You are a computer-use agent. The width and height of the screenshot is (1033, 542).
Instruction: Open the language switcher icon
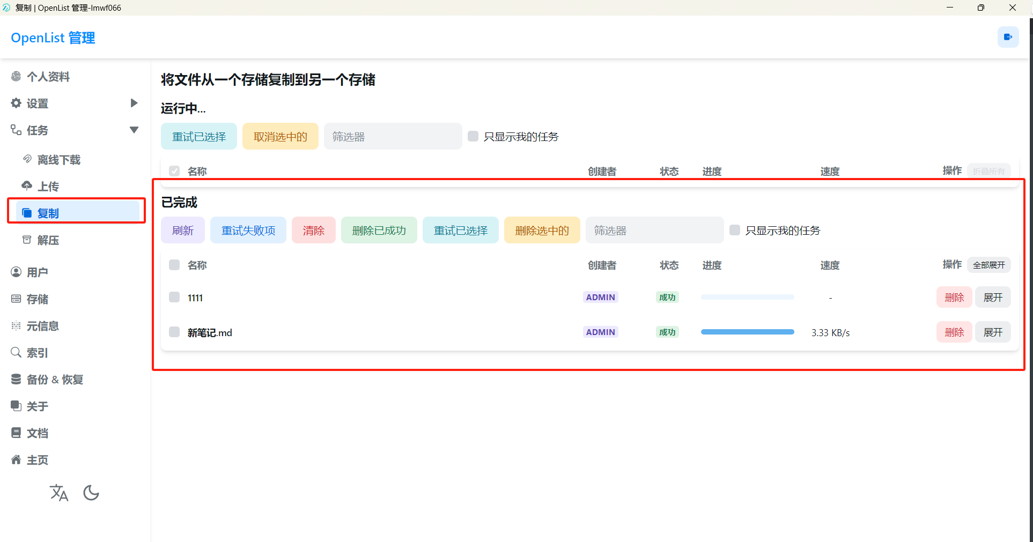(x=59, y=493)
